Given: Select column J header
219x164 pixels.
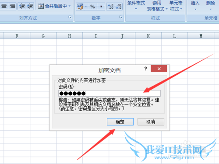Looking at the screenshot, I should click(x=122, y=36).
